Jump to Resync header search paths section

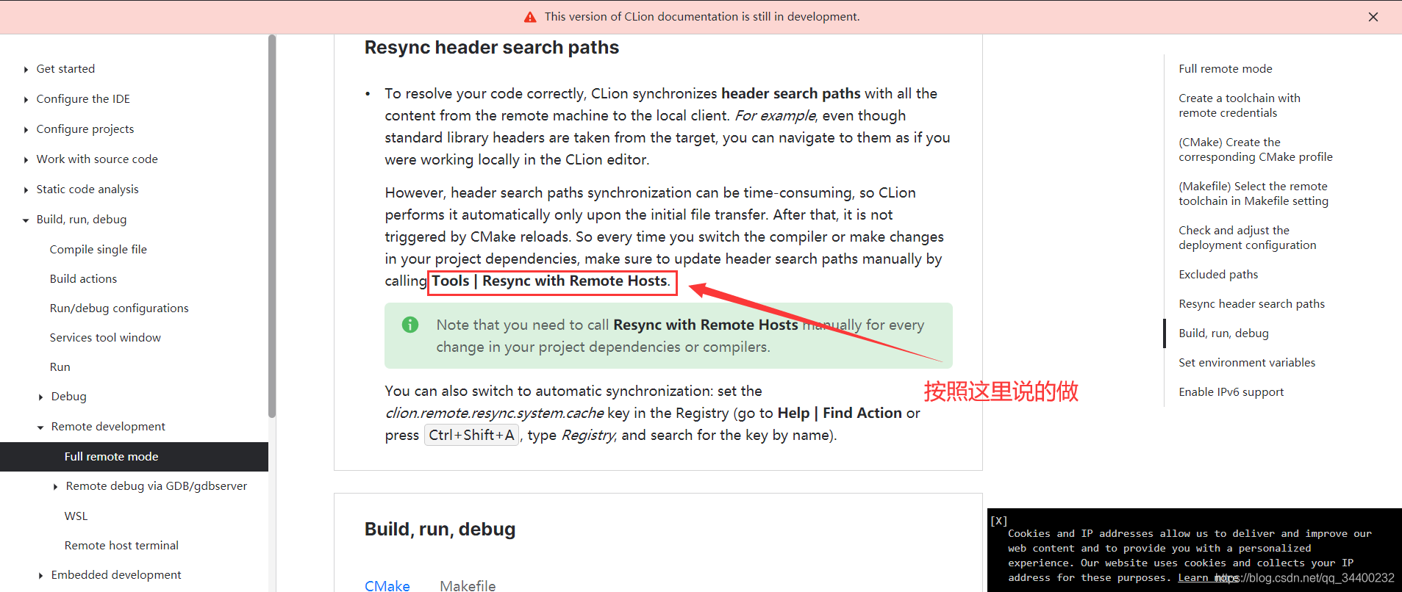click(x=1251, y=303)
